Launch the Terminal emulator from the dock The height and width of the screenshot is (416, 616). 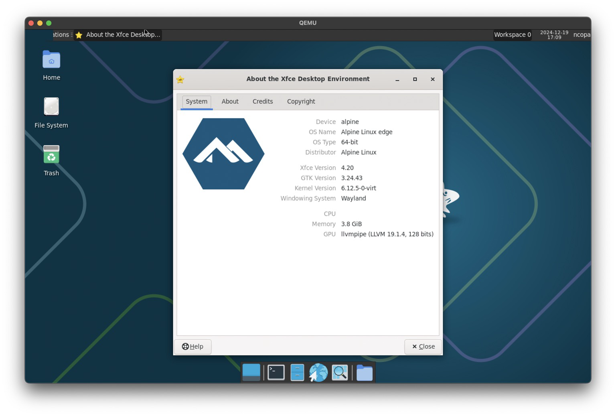click(x=276, y=372)
